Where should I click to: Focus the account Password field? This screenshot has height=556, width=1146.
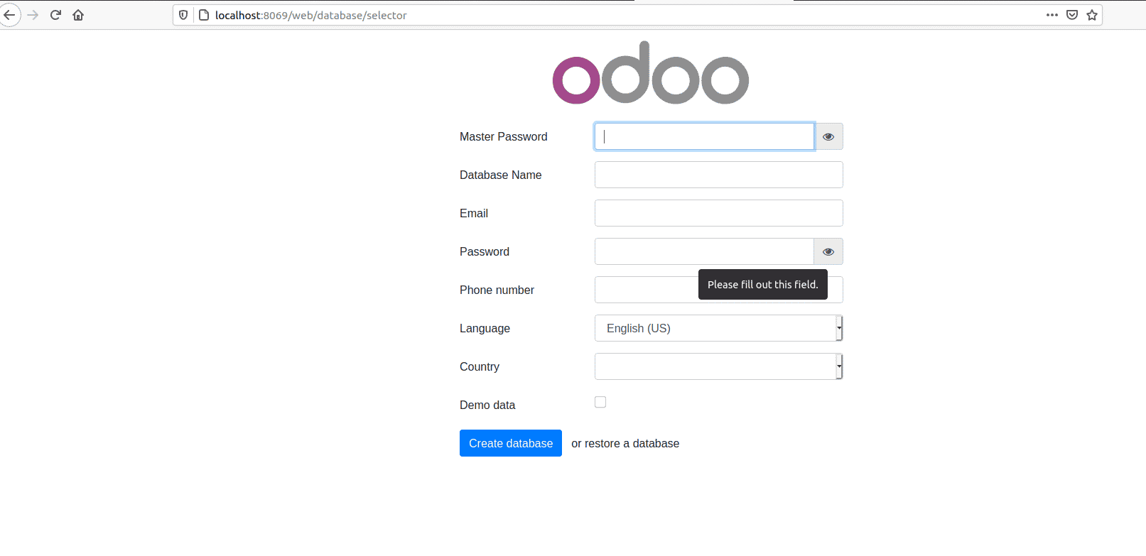pyautogui.click(x=704, y=251)
